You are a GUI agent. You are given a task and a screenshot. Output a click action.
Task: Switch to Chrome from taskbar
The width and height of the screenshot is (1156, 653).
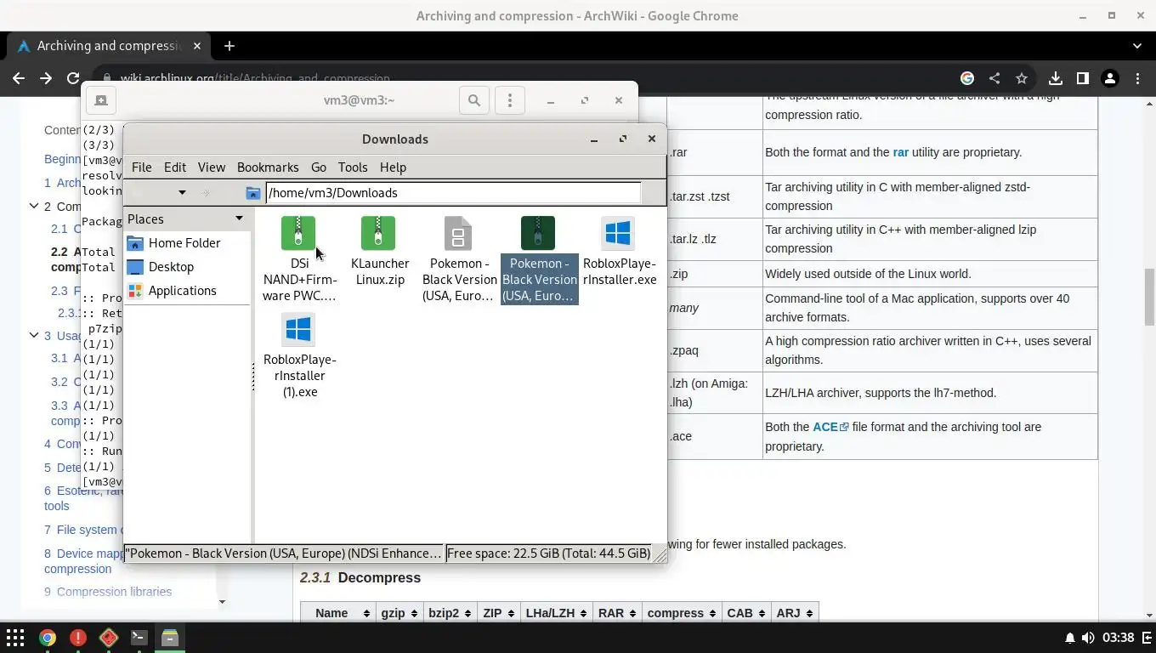tap(47, 638)
